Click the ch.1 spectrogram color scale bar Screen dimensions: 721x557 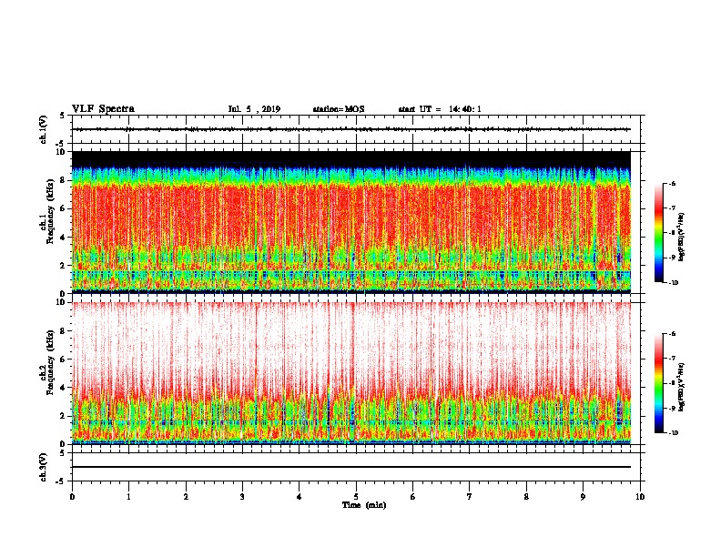pos(658,233)
